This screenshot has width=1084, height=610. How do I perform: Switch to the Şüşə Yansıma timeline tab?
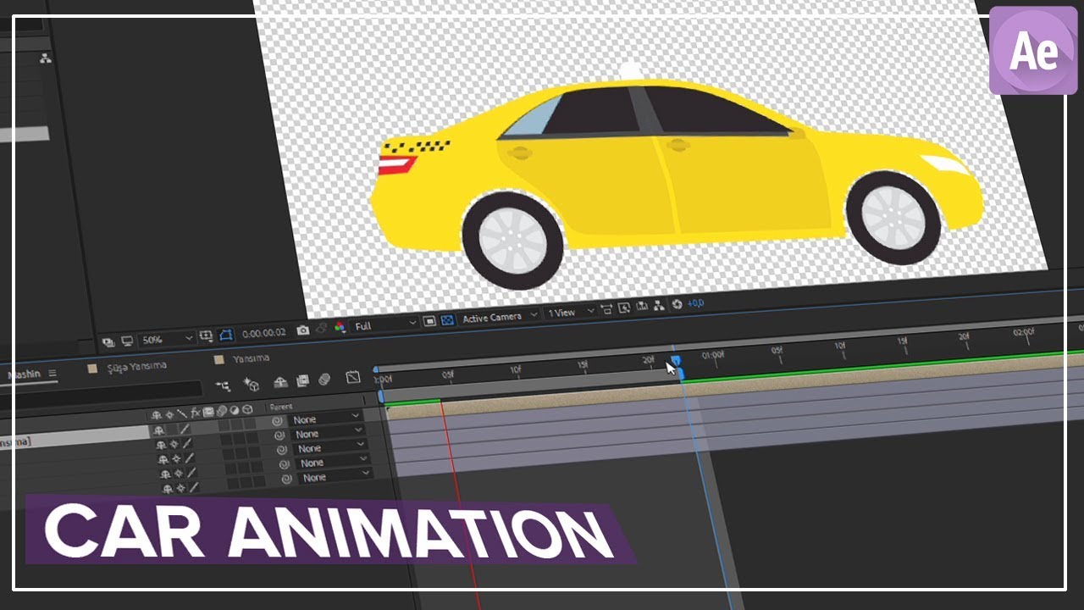pos(136,365)
